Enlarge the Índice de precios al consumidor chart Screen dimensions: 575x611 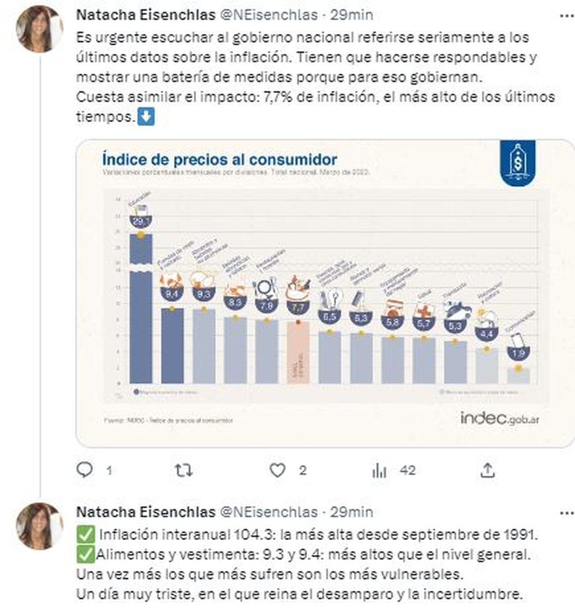[325, 294]
